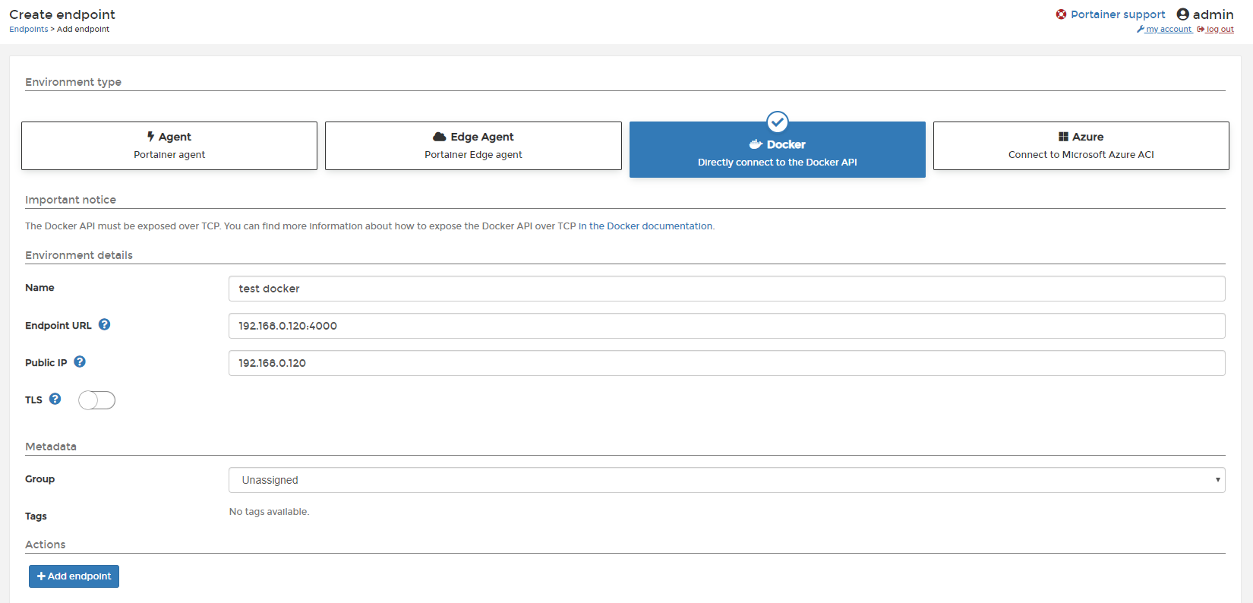This screenshot has height=603, width=1253.
Task: Click the Add endpoint button
Action: tap(74, 576)
